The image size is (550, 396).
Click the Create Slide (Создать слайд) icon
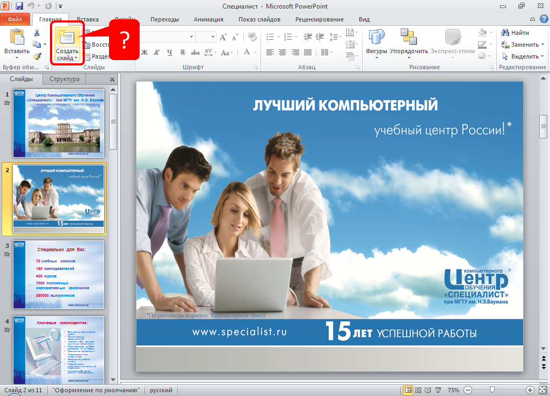point(67,38)
